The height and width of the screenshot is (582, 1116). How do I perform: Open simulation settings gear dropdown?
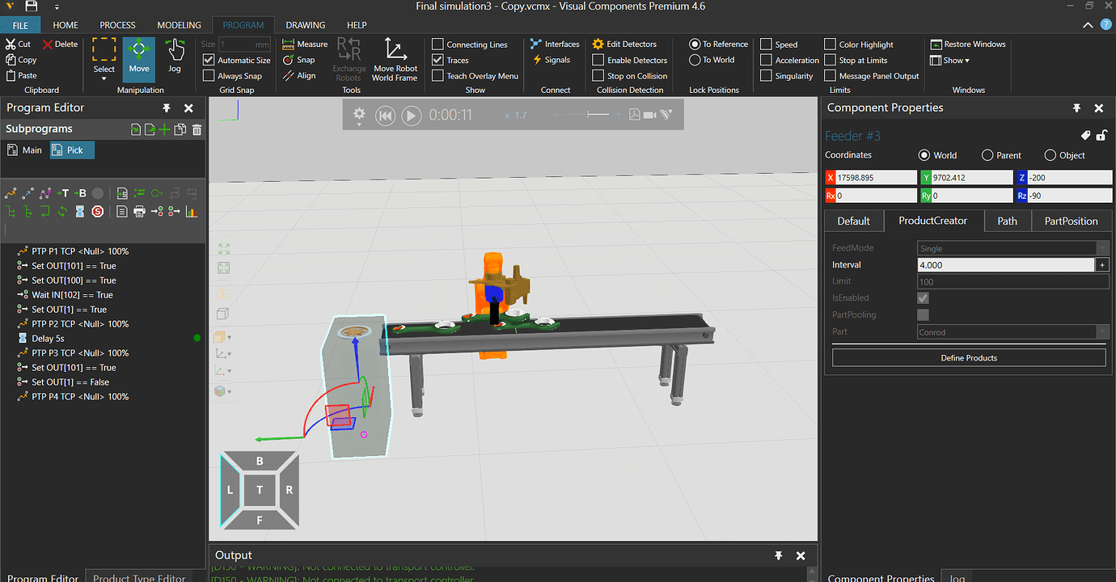coord(359,116)
